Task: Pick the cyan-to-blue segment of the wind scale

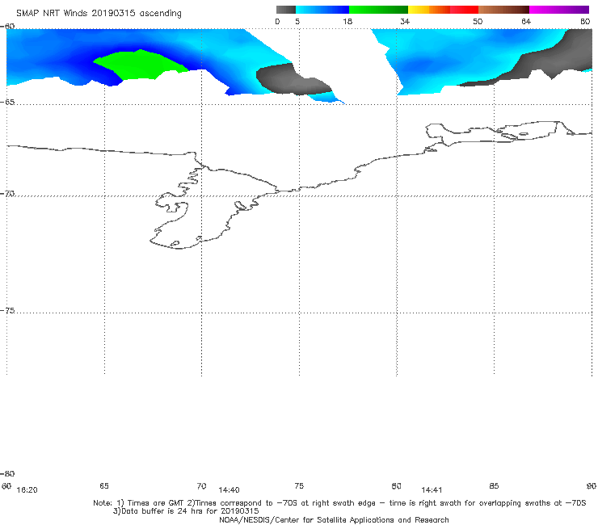Action: (322, 10)
